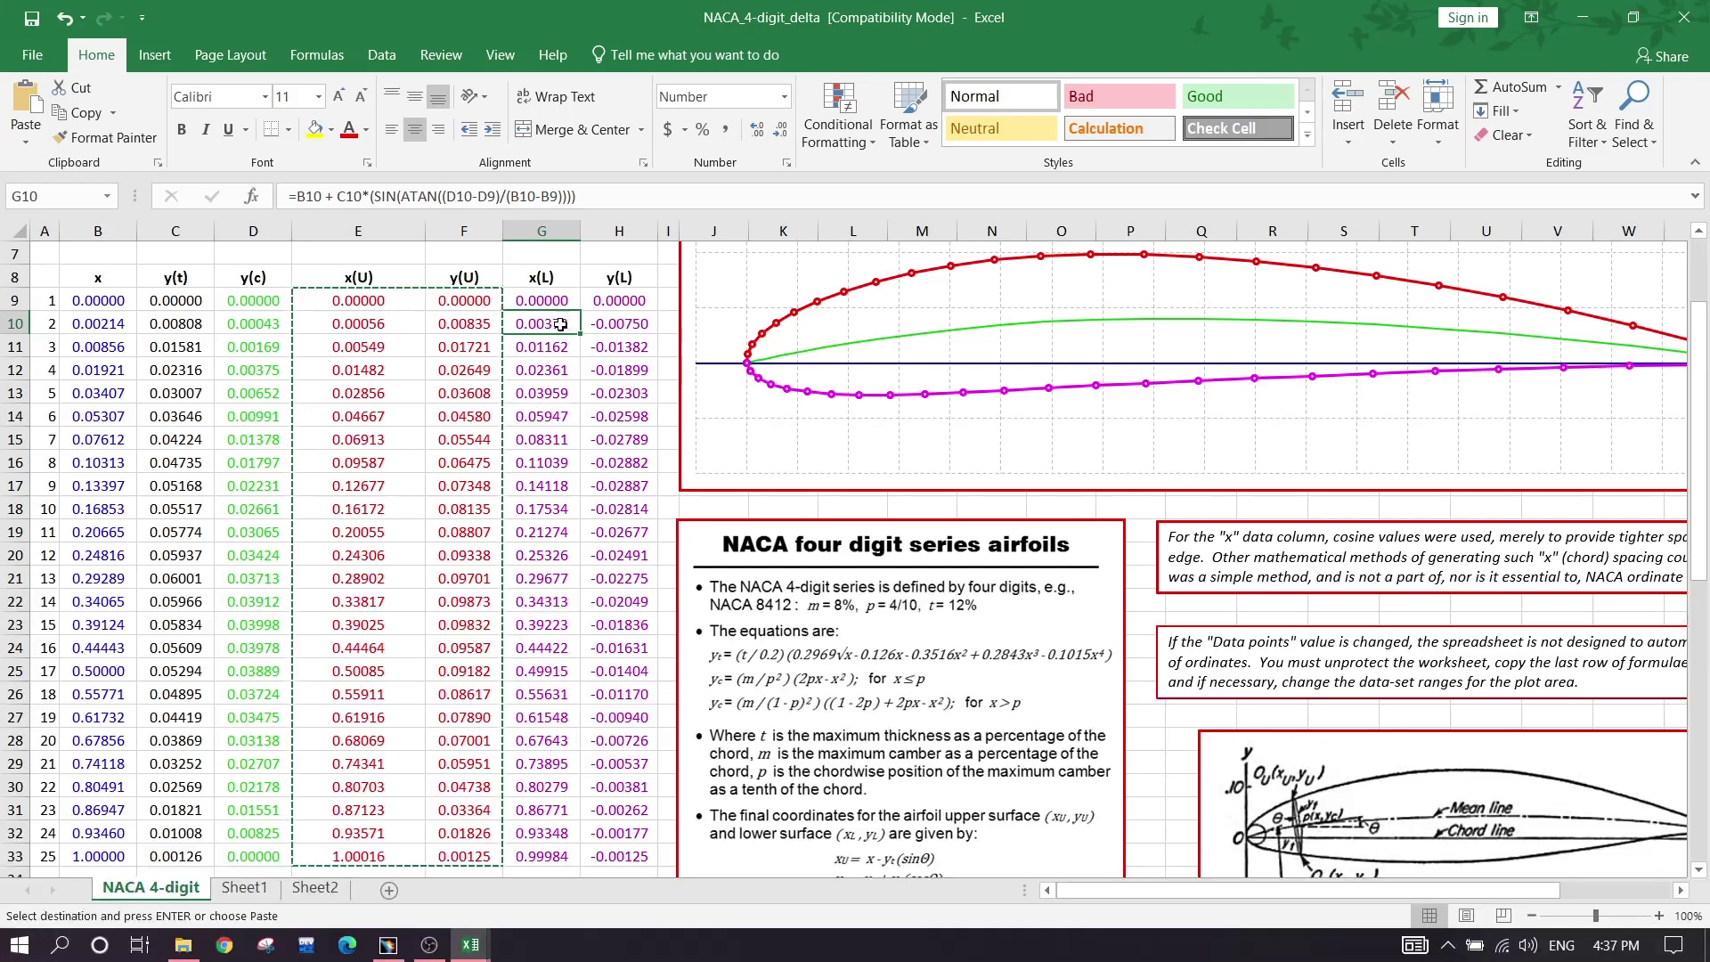Open Conditional Formatting menu

click(x=838, y=116)
